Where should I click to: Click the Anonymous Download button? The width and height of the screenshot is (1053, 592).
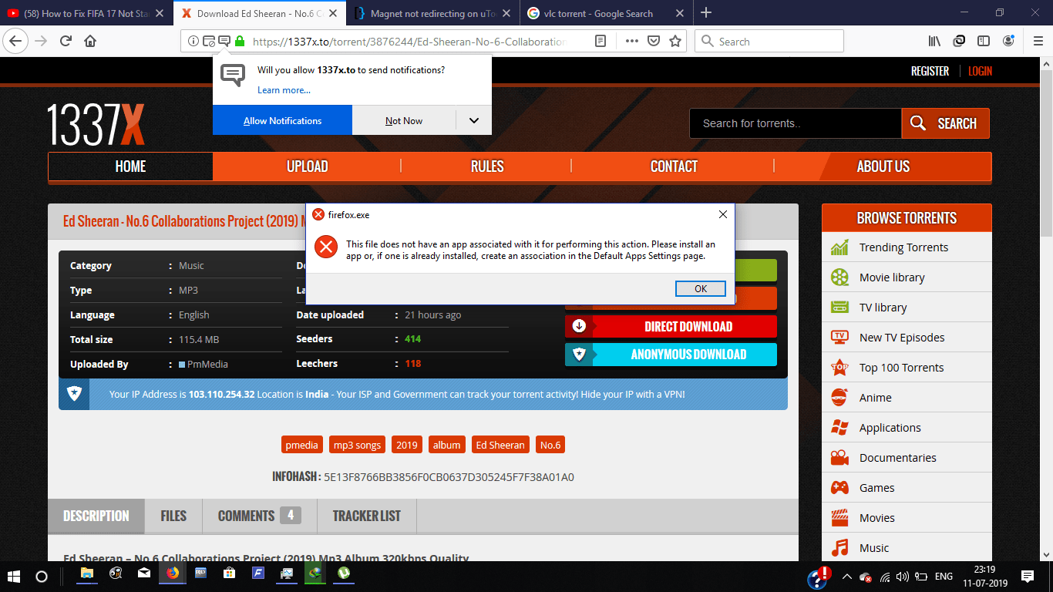tap(671, 355)
